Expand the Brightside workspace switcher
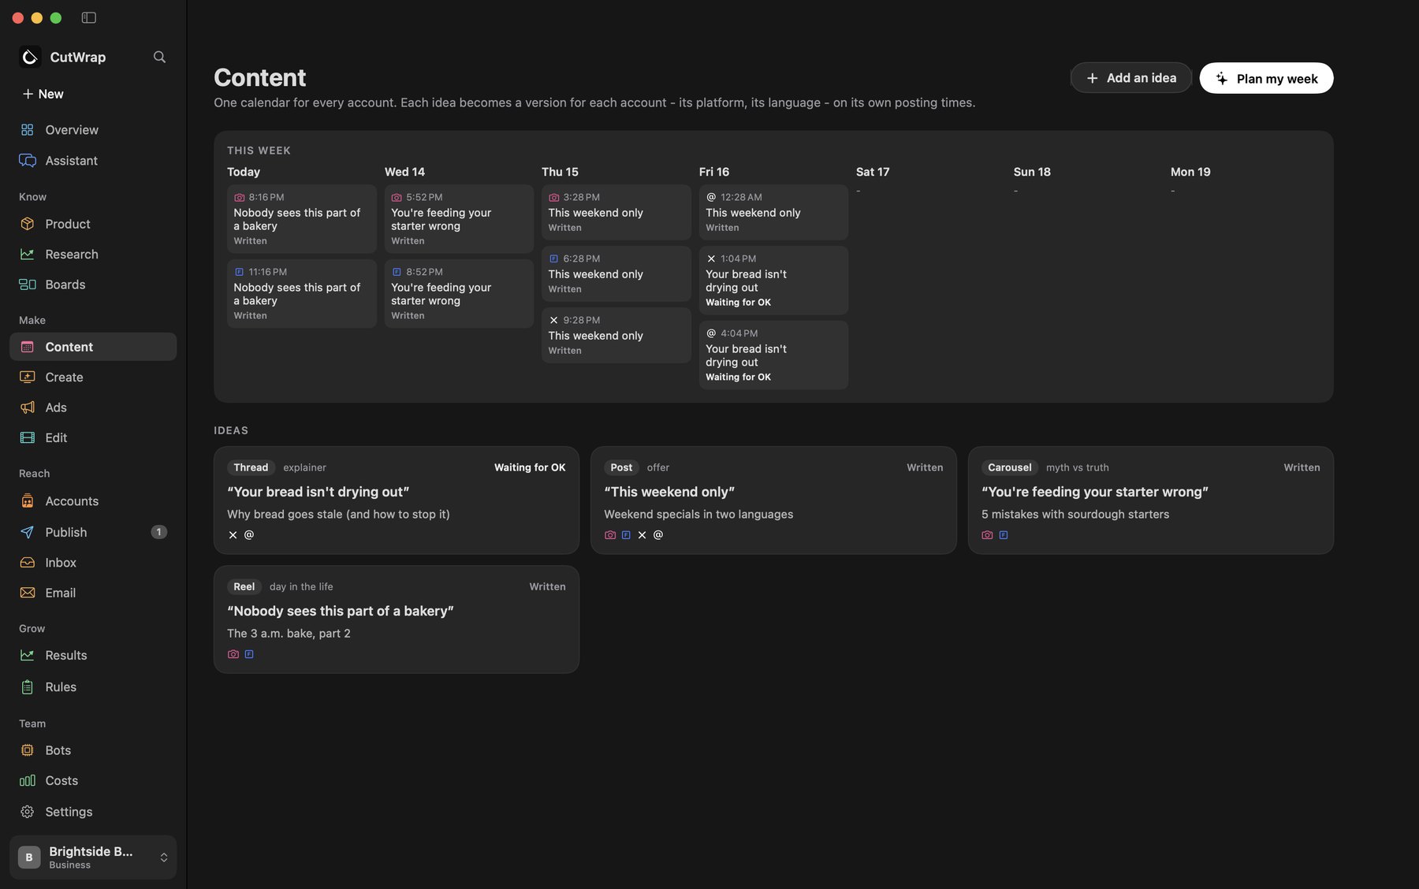This screenshot has height=889, width=1419. (93, 857)
